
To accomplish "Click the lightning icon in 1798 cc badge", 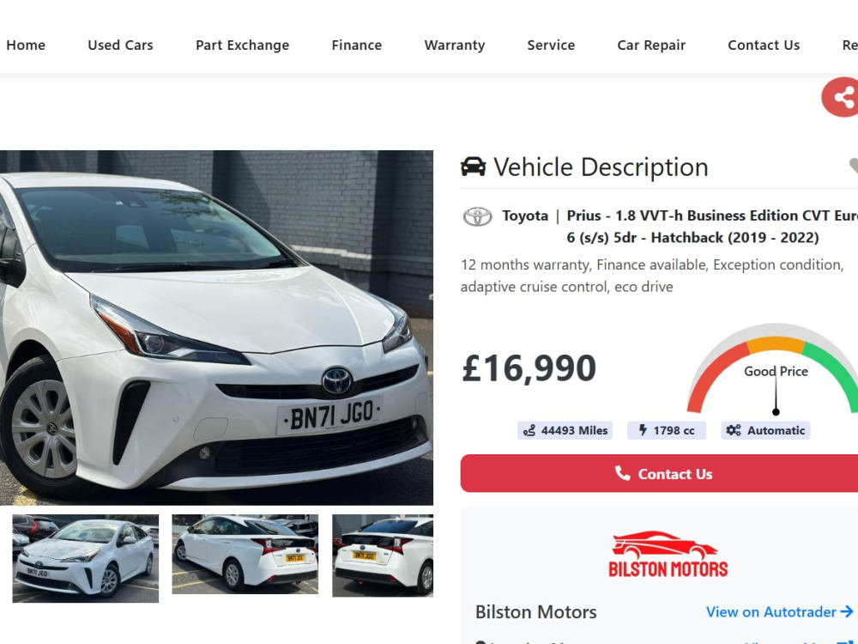I will (x=643, y=430).
